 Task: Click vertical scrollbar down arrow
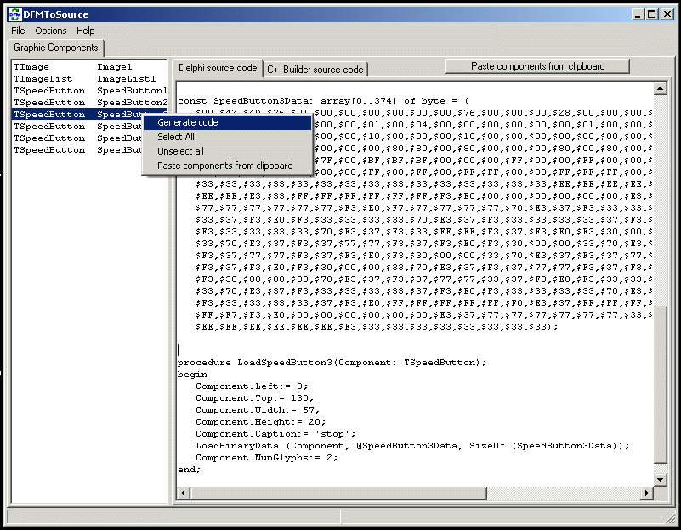[660, 479]
